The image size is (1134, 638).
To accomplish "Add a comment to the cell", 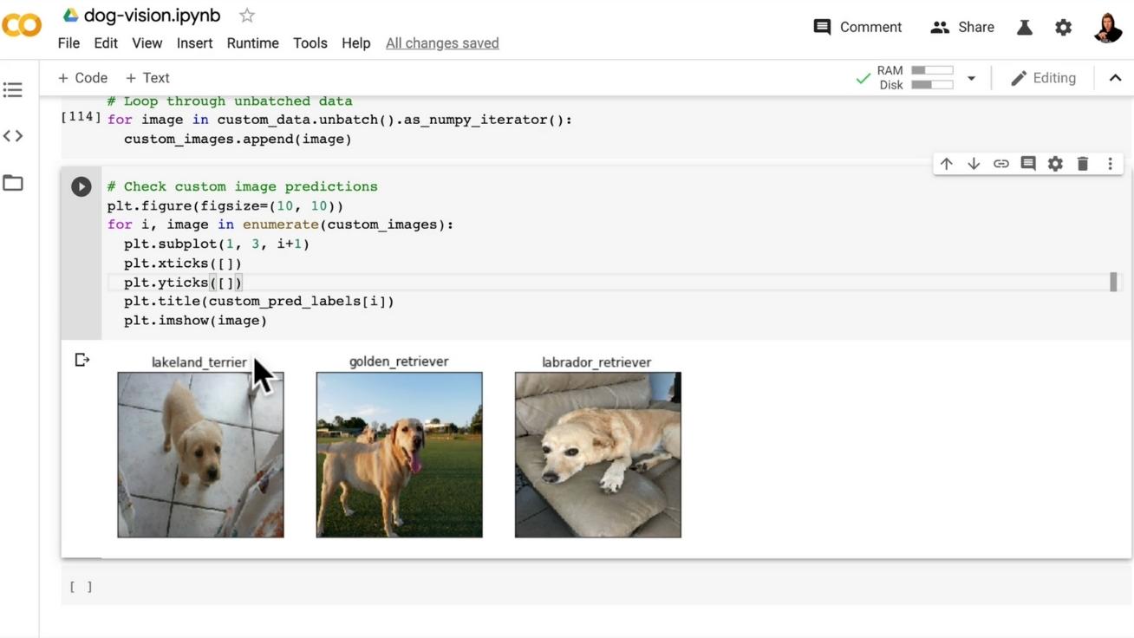I will pos(1027,162).
